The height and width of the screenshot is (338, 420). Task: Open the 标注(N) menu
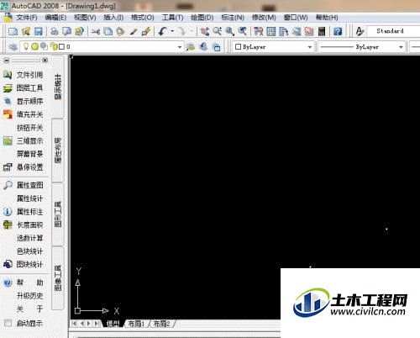pyautogui.click(x=233, y=18)
